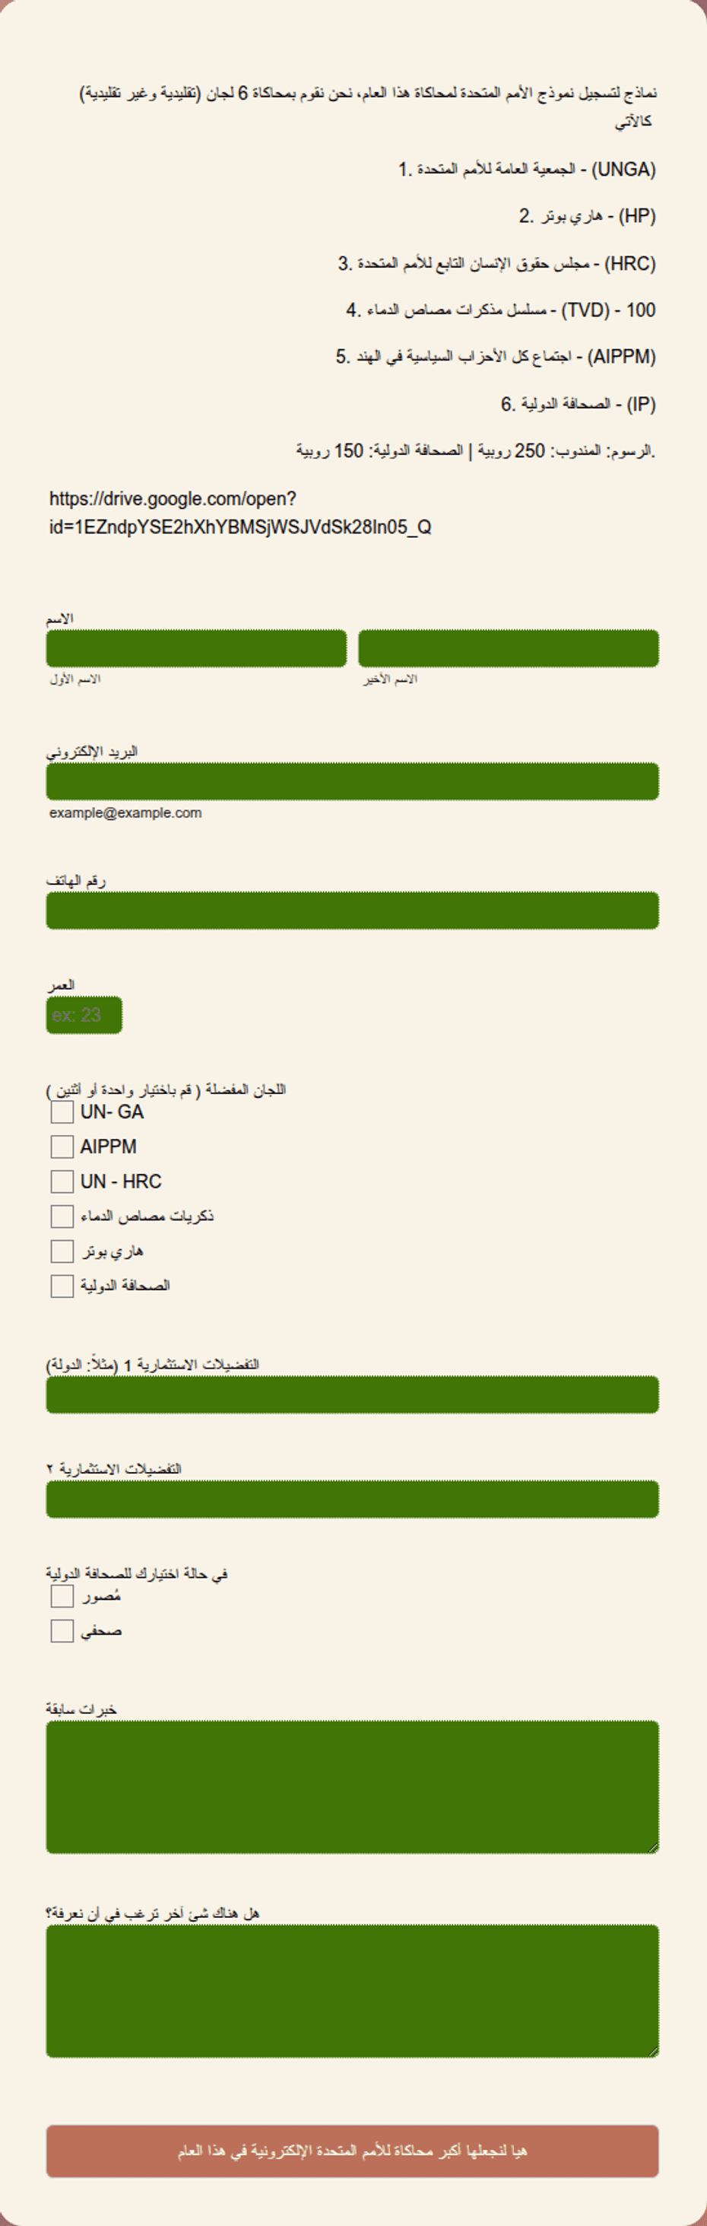Click the الاسم الأول first name field
707x2226 pixels.
click(196, 648)
